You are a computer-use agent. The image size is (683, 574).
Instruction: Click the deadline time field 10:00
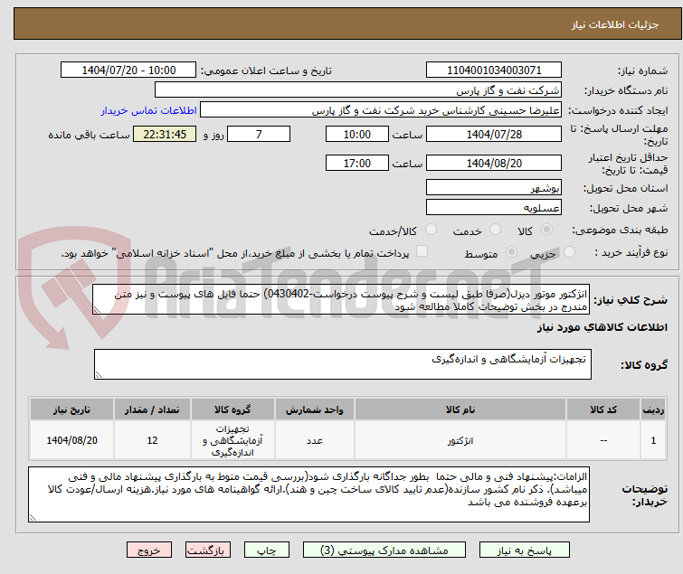point(357,134)
